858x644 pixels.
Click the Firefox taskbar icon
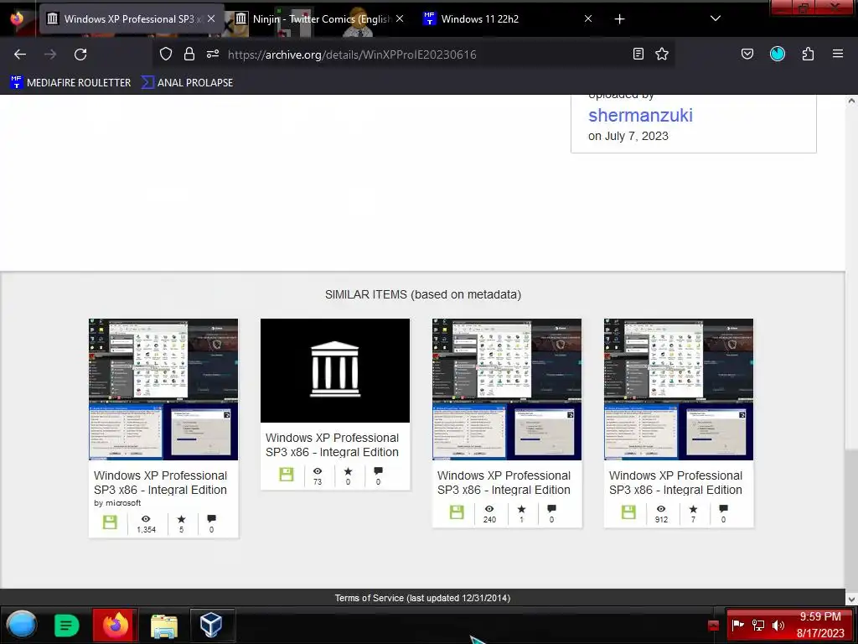115,625
